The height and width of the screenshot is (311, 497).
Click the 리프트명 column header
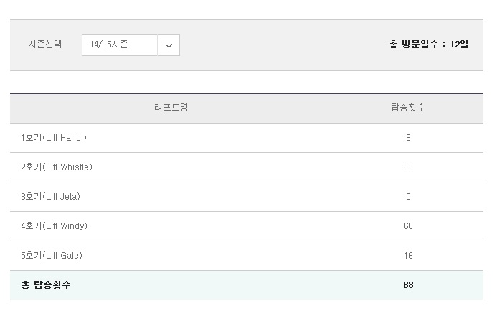171,107
